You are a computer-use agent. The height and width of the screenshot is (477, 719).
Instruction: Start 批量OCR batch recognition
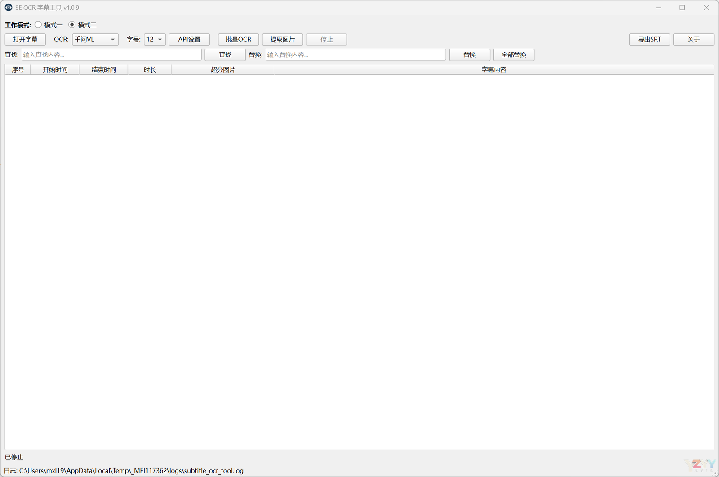point(238,40)
